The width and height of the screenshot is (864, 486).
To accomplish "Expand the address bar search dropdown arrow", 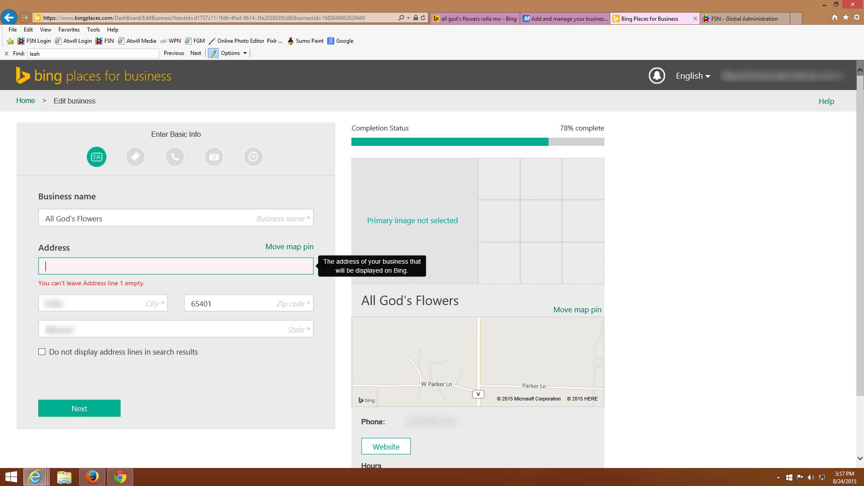I will click(408, 18).
